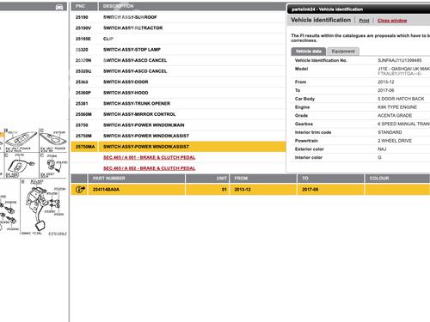430x322 pixels.
Task: Open the top-right door switch diagram panel
Action: click(x=53, y=140)
